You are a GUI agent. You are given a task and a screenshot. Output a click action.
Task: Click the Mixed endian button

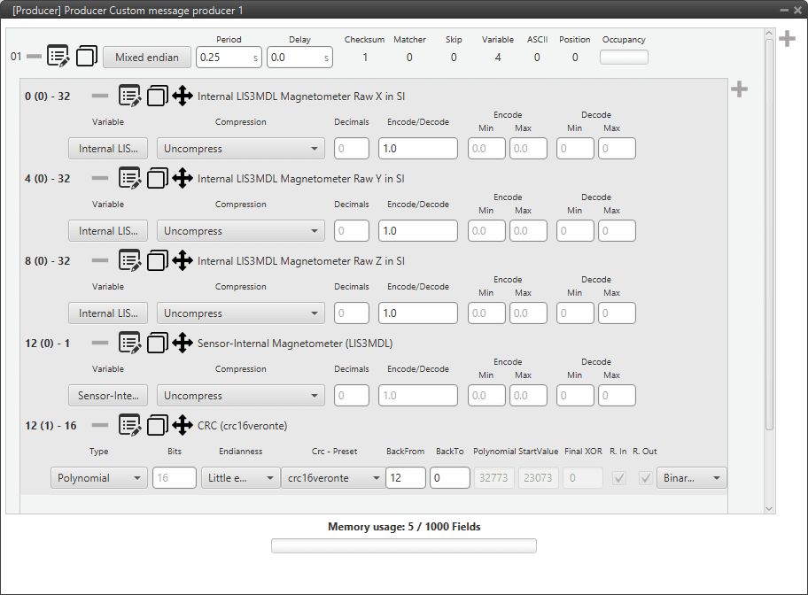tap(147, 58)
